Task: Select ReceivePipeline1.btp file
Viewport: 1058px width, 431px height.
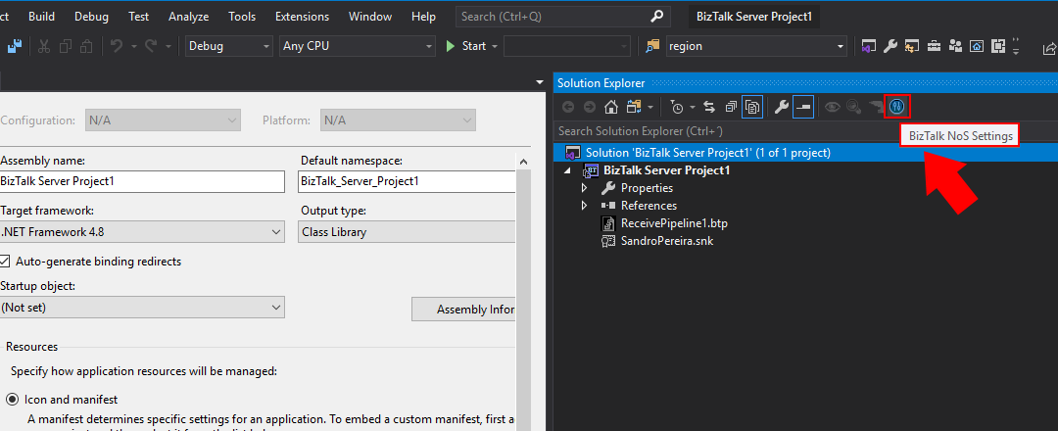Action: [x=674, y=223]
